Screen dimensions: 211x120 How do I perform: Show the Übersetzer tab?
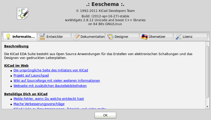[156, 37]
